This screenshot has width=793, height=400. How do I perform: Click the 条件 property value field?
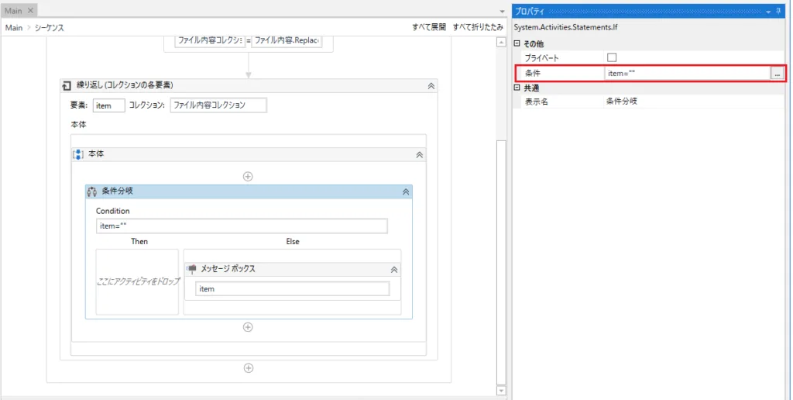pos(688,74)
